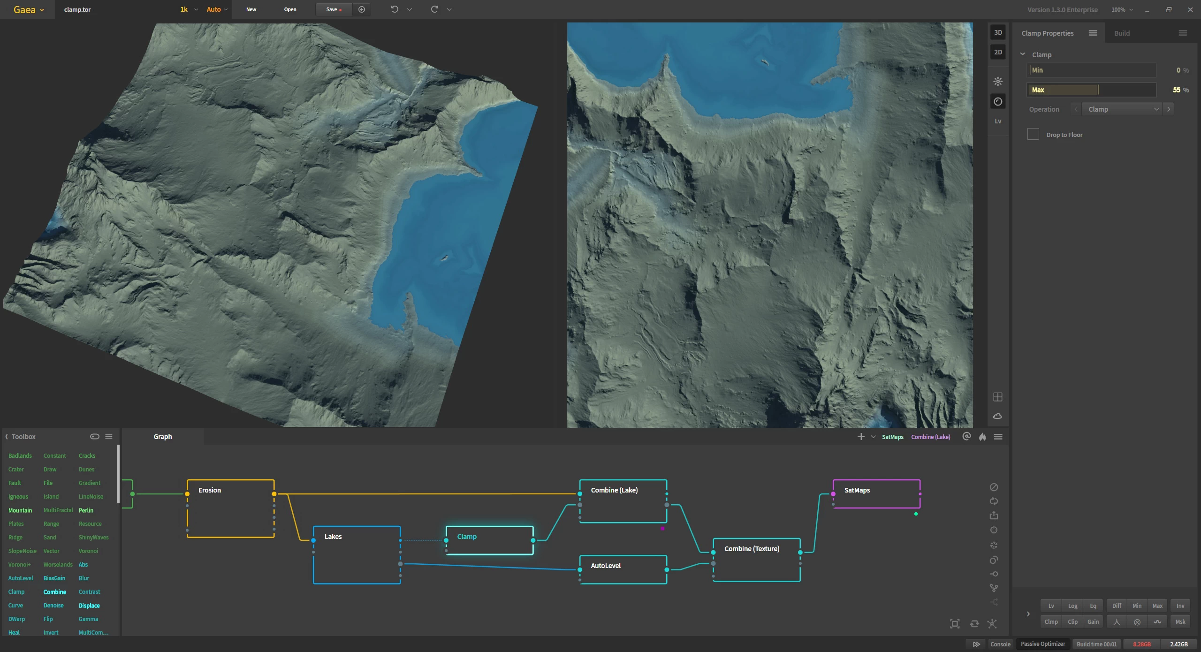Viewport: 1201px width, 652px height.
Task: Adjust the Min clamp slider
Action: 1091,70
